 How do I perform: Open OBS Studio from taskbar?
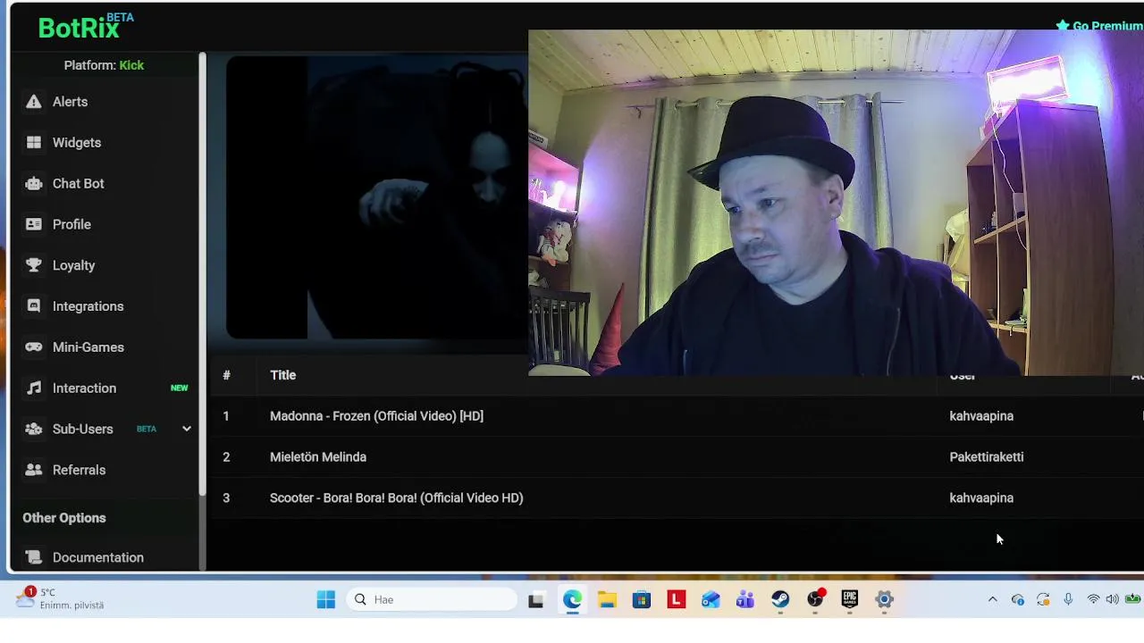click(x=815, y=599)
